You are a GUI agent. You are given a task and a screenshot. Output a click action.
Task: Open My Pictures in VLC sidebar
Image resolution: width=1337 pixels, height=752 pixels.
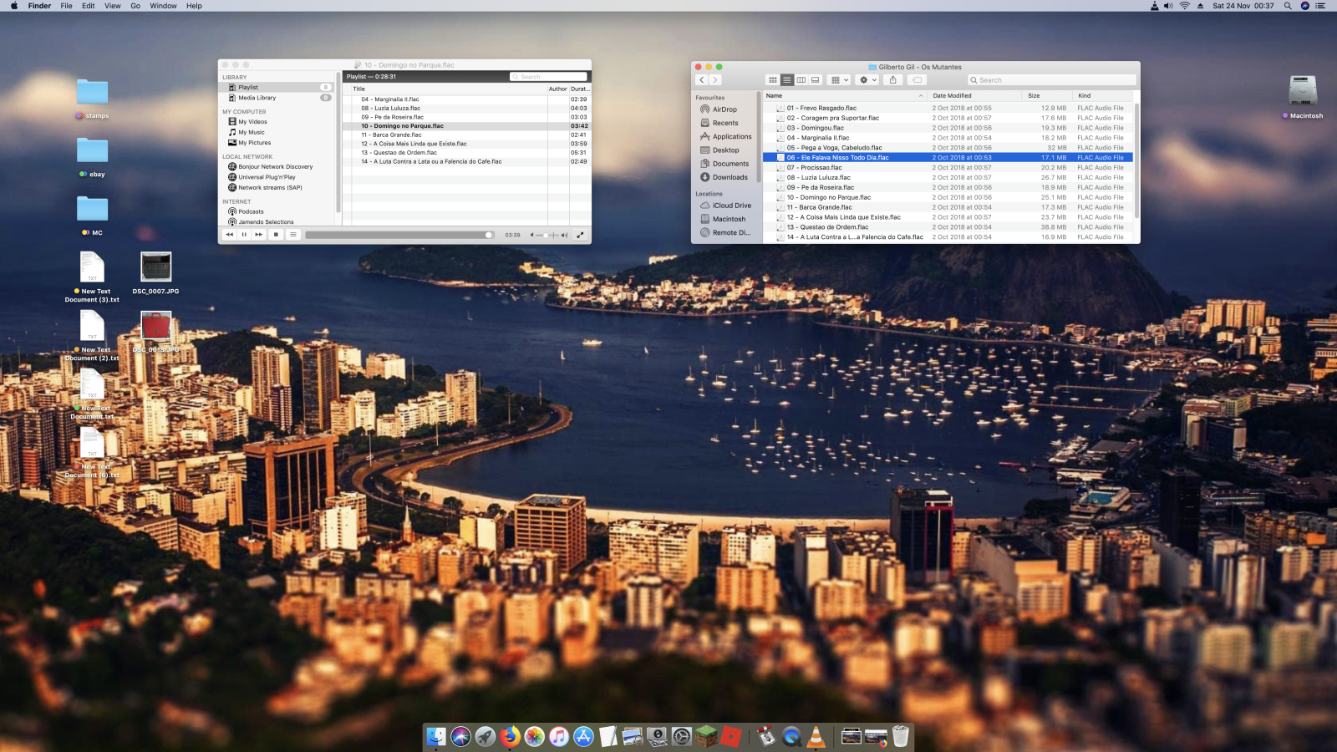pyautogui.click(x=255, y=143)
